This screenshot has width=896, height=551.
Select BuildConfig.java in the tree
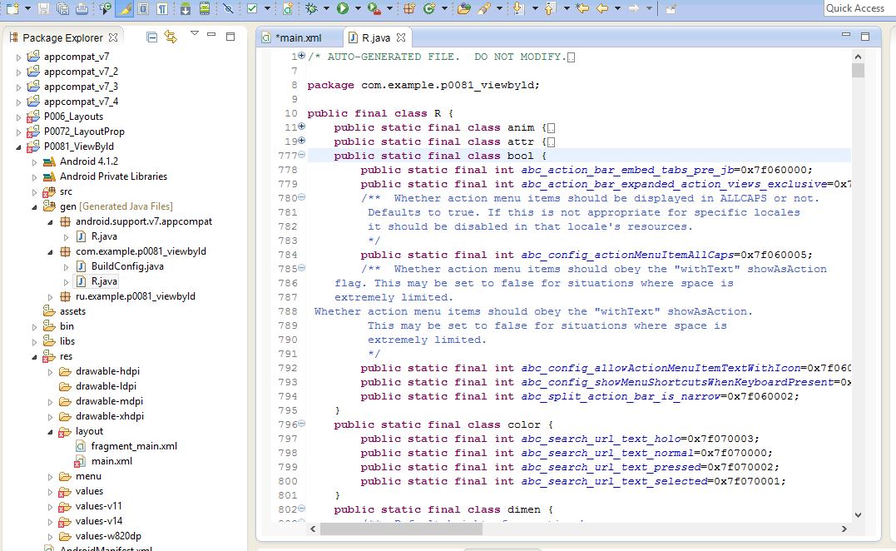click(x=127, y=266)
